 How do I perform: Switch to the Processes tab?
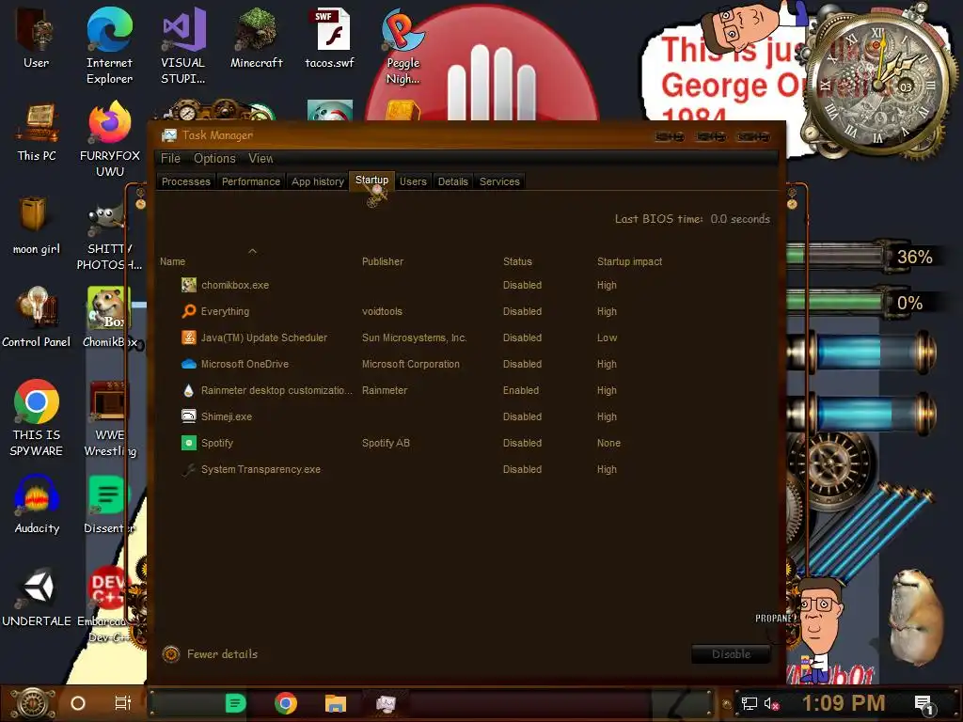coord(185,181)
